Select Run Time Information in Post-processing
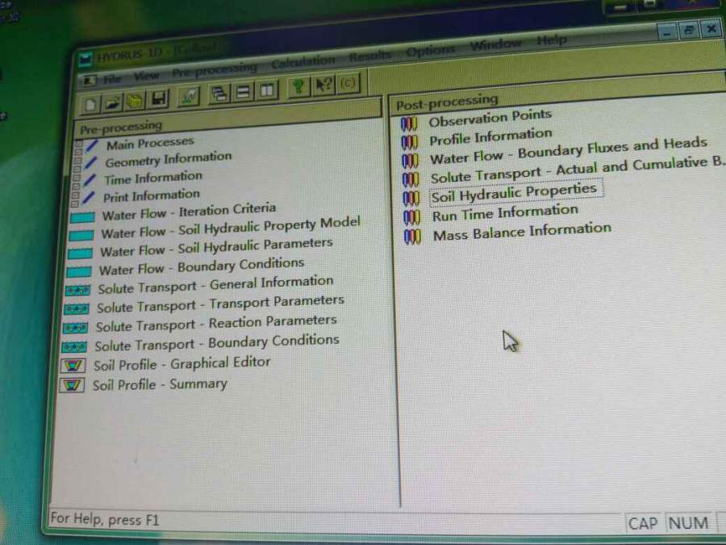This screenshot has width=726, height=545. 505,213
